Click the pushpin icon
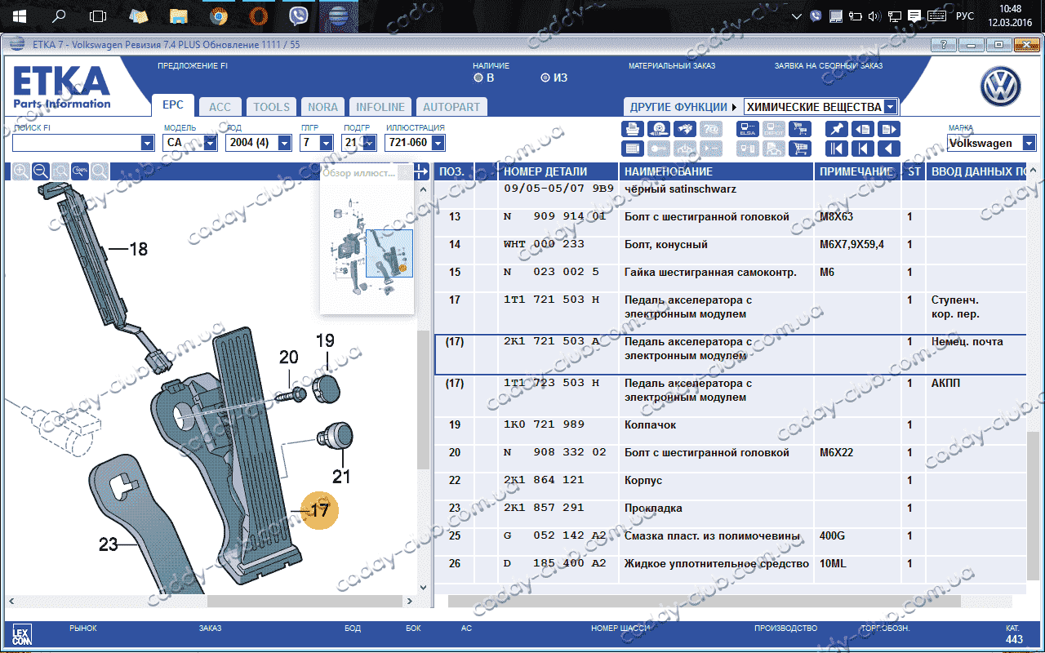The image size is (1045, 653). pyautogui.click(x=837, y=129)
